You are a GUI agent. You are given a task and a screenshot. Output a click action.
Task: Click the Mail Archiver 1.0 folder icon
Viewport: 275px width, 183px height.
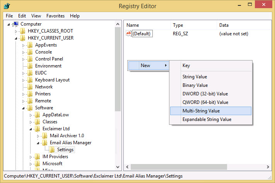coord(45,136)
